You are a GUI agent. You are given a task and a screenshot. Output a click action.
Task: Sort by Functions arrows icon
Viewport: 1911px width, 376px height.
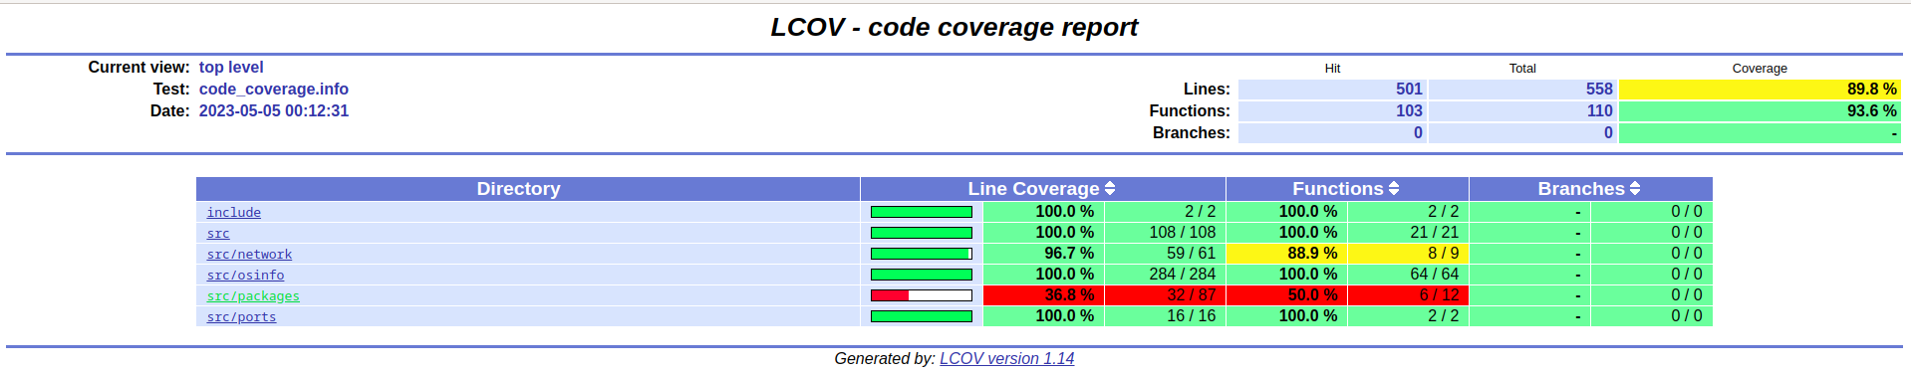[x=1394, y=189]
